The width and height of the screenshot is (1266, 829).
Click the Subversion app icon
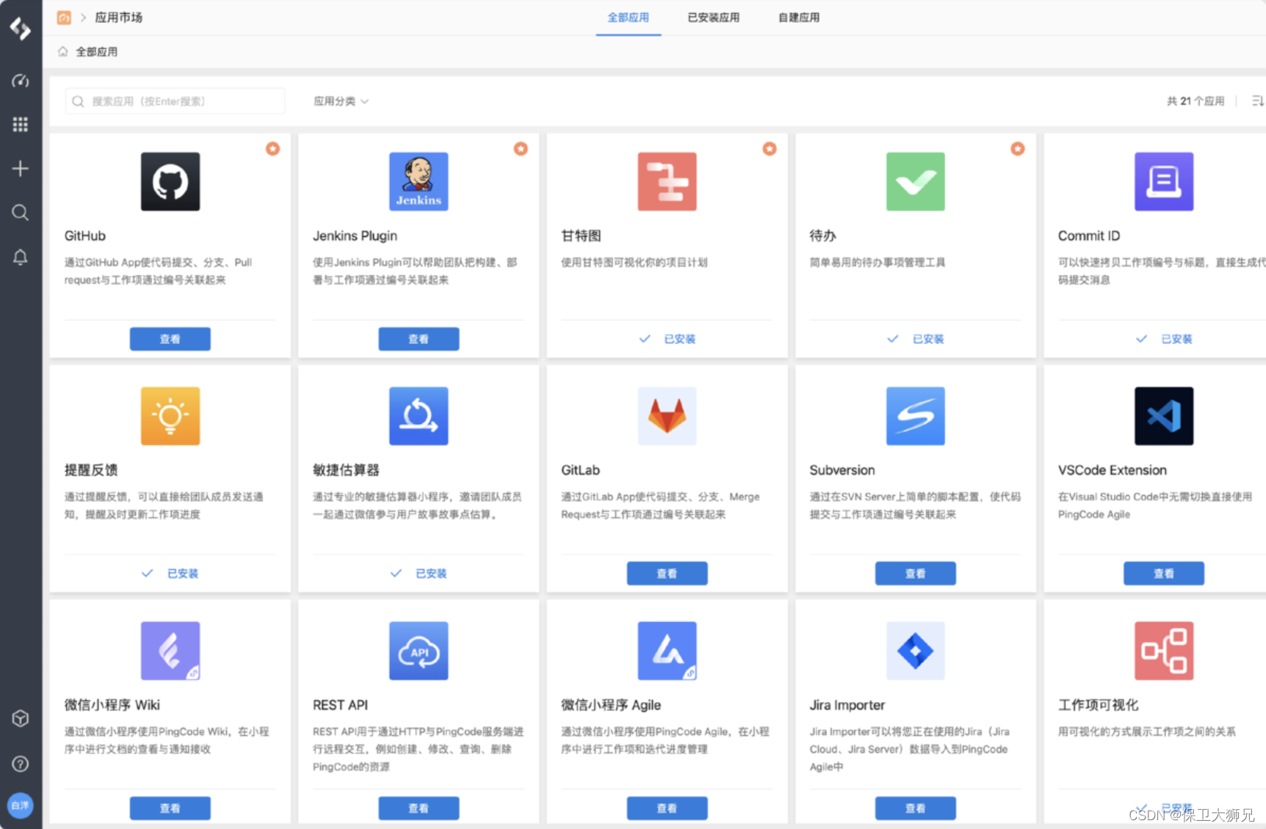[915, 416]
